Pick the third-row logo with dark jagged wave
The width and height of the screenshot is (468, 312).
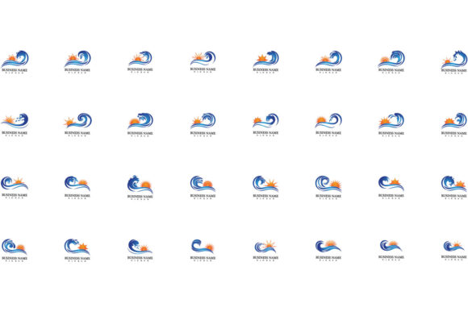coord(140,187)
